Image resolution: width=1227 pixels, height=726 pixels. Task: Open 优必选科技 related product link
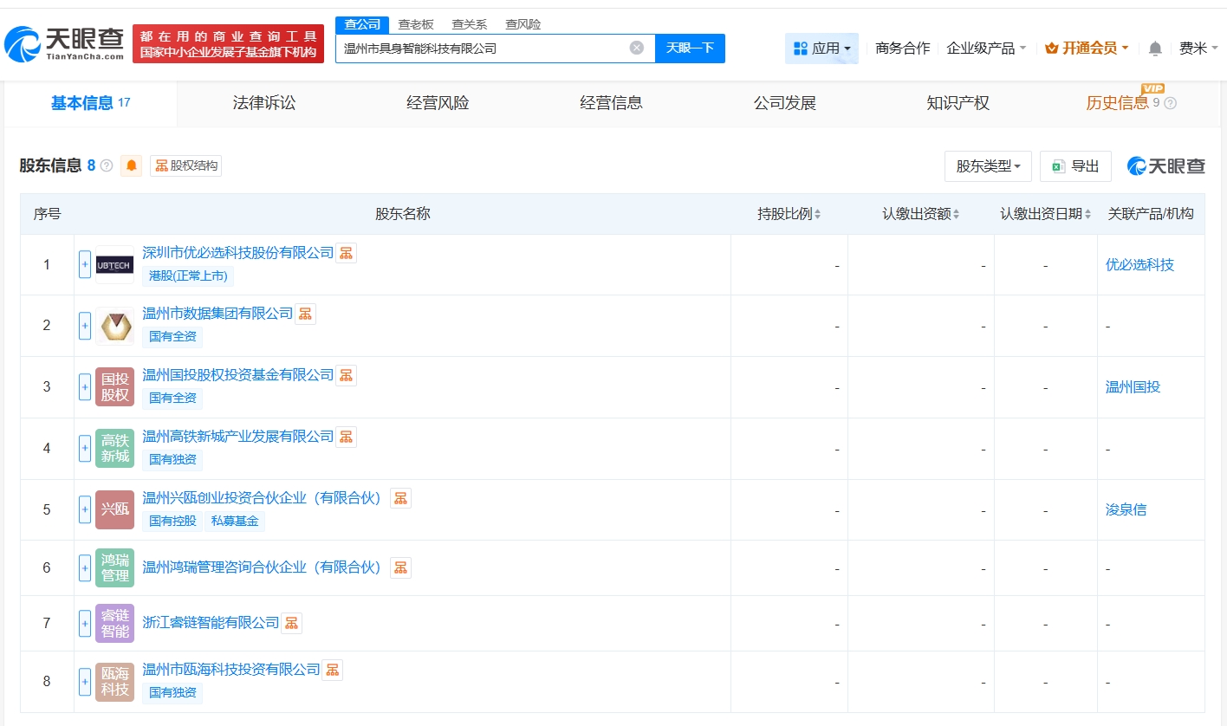[x=1139, y=264]
